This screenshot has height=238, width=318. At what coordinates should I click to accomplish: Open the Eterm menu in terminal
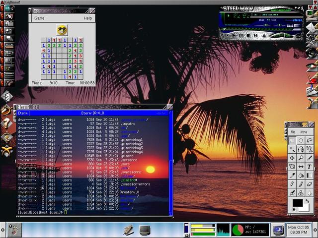(x=23, y=113)
